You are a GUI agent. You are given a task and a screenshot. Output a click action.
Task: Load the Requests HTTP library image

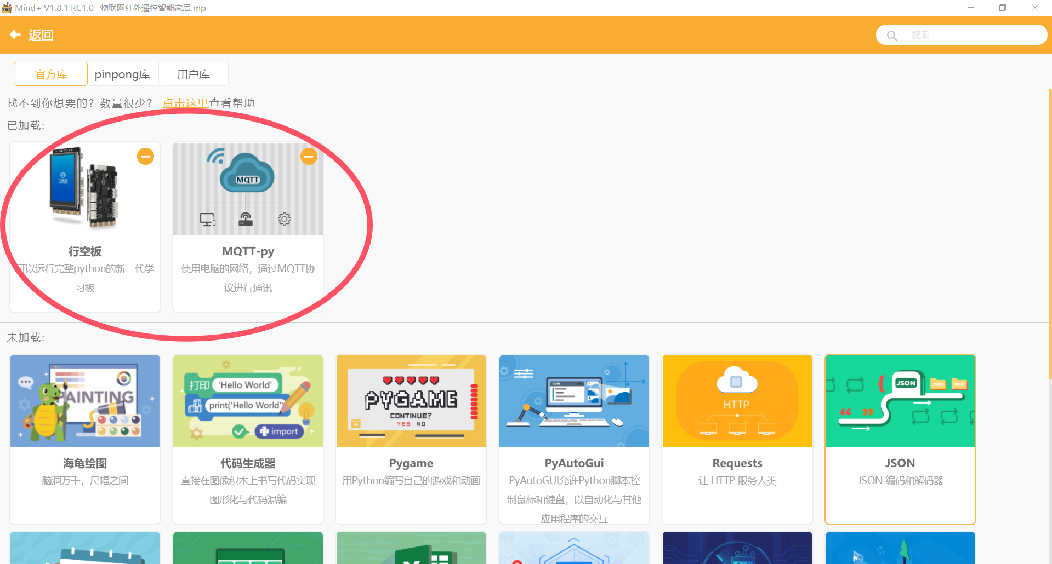[737, 401]
